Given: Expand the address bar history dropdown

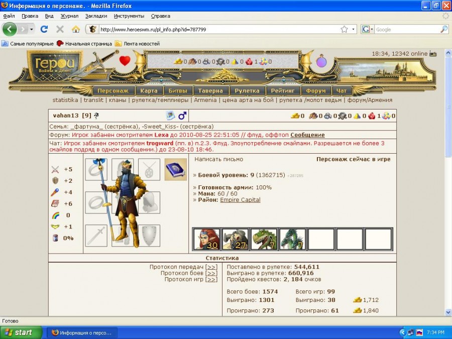Looking at the screenshot, I should 353,29.
